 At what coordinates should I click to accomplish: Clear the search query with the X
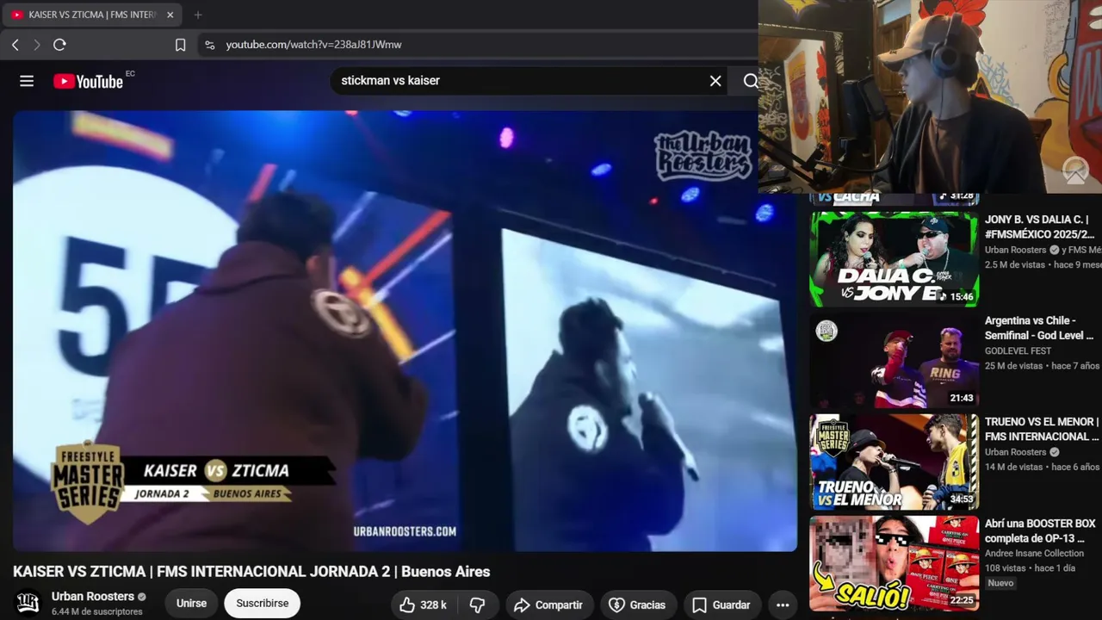click(715, 81)
